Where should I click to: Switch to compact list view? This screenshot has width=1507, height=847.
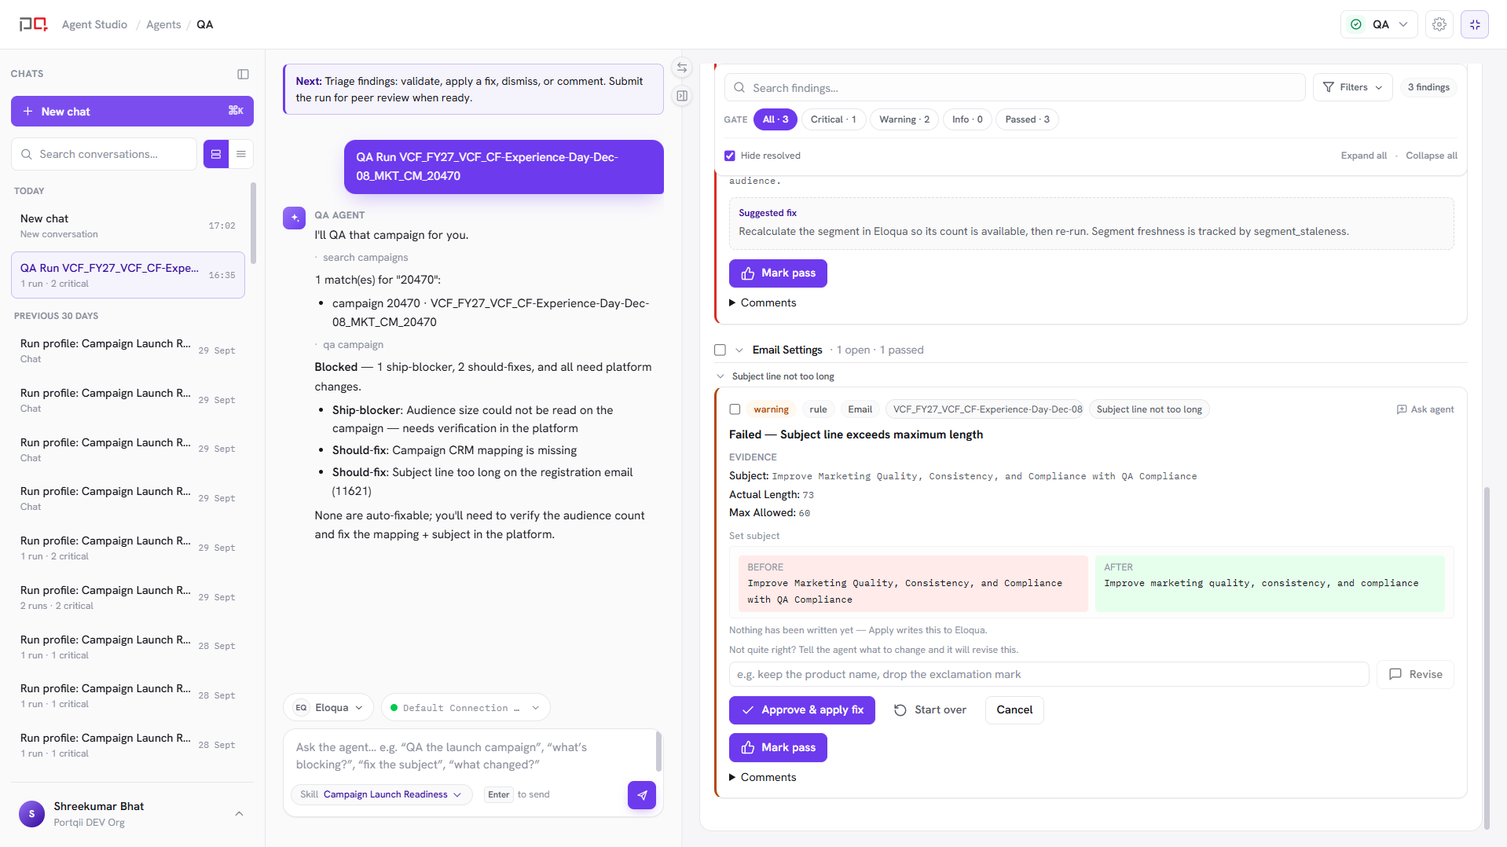[x=241, y=154]
